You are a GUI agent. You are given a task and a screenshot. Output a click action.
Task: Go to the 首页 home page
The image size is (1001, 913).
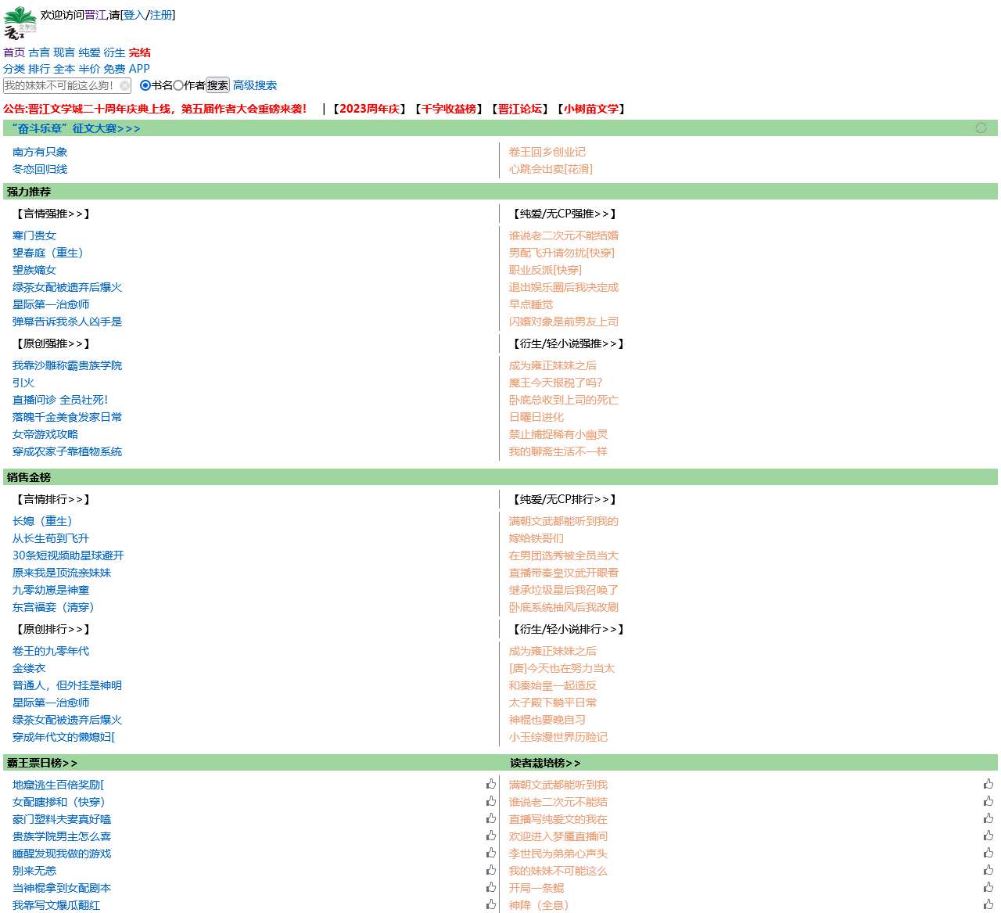[14, 52]
